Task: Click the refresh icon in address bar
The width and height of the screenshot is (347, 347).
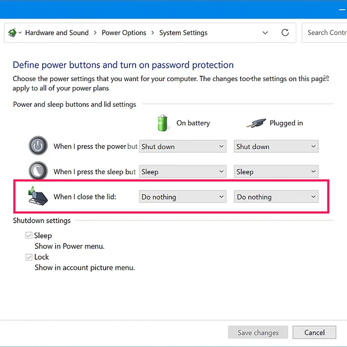Action: [285, 33]
